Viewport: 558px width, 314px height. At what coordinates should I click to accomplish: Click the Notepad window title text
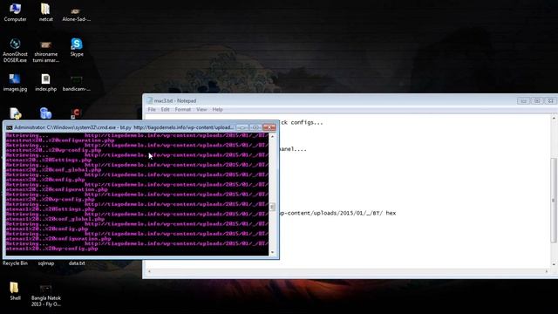(175, 101)
